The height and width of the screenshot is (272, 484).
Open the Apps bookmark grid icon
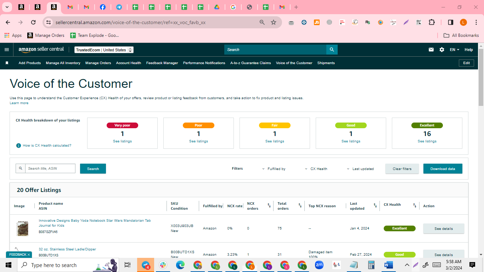7,35
